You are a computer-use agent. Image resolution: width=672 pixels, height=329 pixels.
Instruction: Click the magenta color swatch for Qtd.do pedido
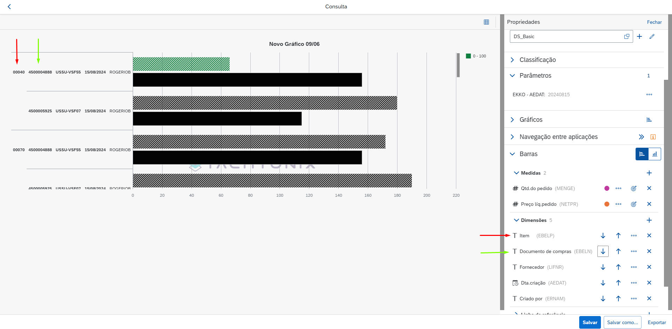tap(607, 188)
